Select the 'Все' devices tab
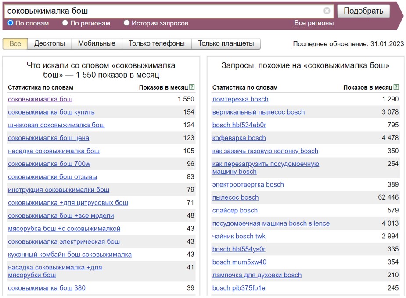This screenshot has height=298, width=406. [15, 43]
